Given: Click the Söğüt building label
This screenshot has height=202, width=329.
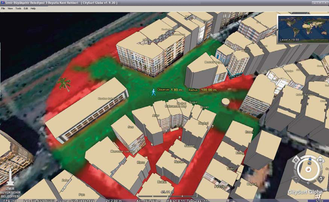Looking at the screenshot, I should tap(193, 102).
